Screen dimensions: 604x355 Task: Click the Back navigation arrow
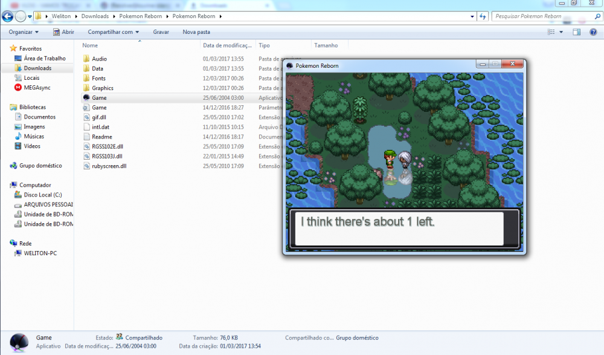[8, 16]
